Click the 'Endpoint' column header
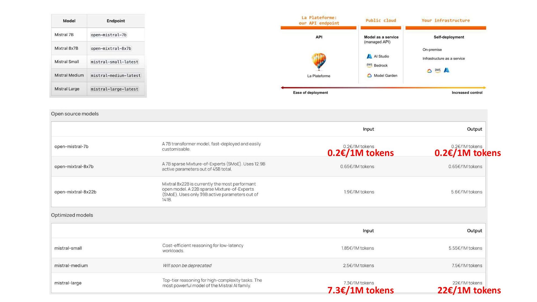 coord(116,21)
